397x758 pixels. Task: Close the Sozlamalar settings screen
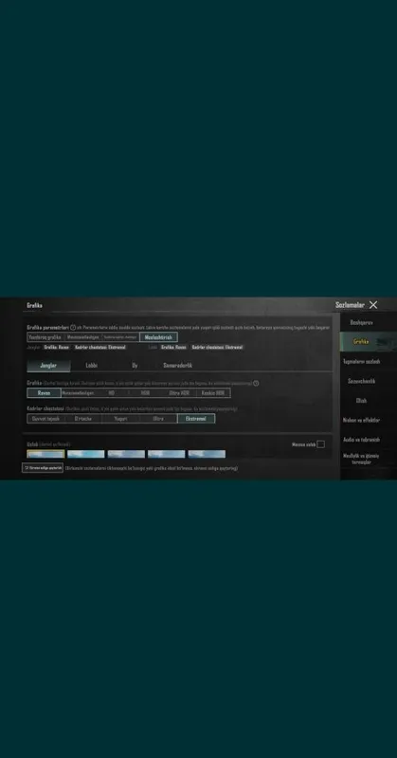[373, 304]
